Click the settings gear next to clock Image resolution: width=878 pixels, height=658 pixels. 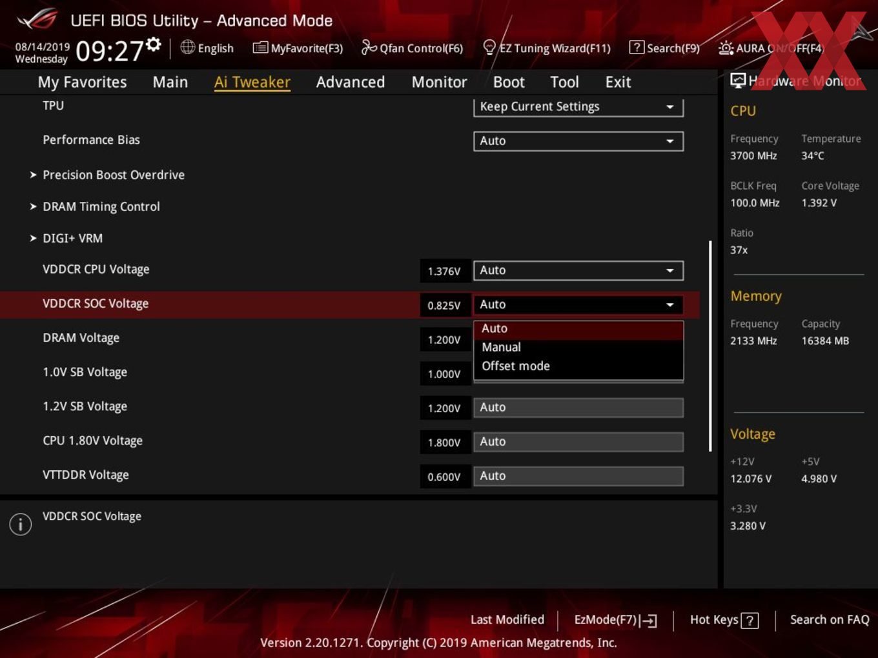153,44
